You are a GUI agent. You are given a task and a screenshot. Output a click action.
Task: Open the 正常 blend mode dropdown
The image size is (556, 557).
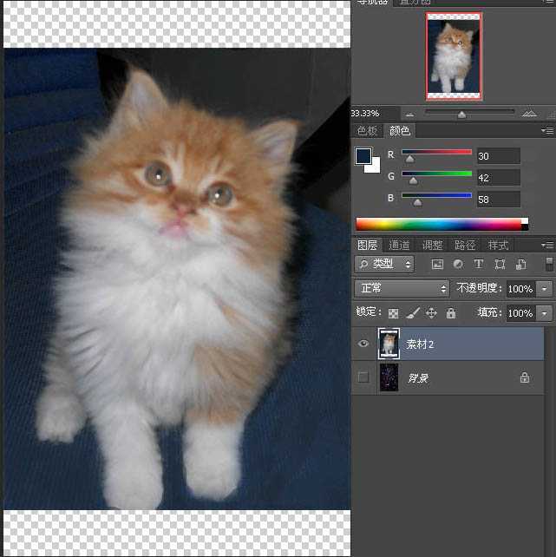pos(402,288)
